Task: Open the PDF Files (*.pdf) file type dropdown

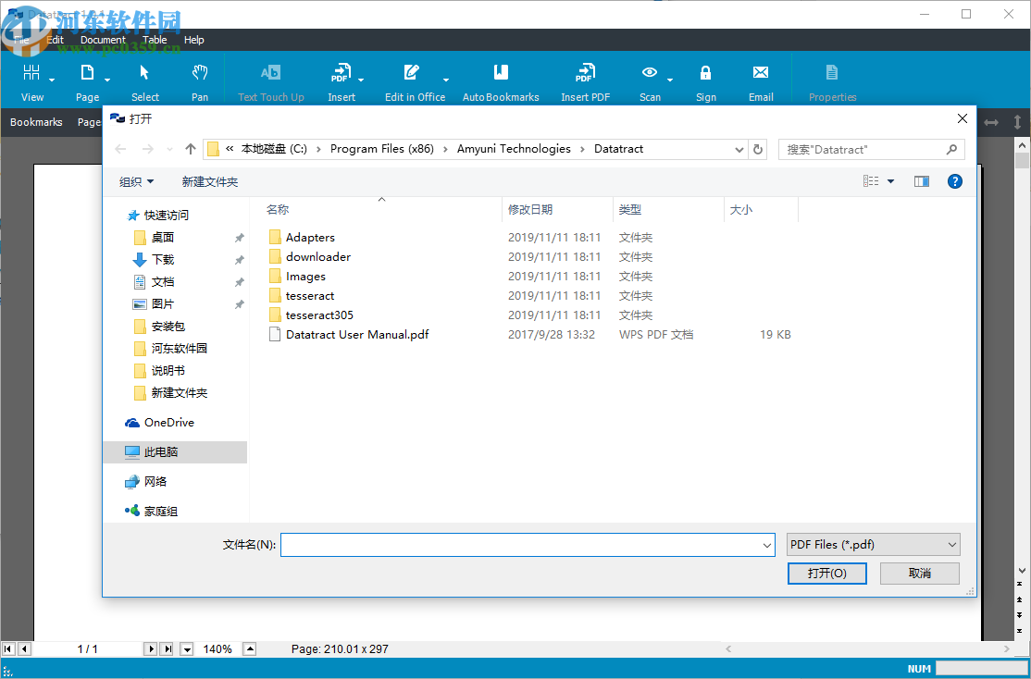Action: pyautogui.click(x=951, y=544)
